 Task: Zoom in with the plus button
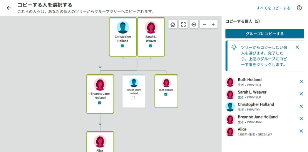(x=213, y=25)
